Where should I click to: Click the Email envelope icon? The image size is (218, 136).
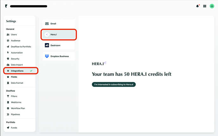47,24
